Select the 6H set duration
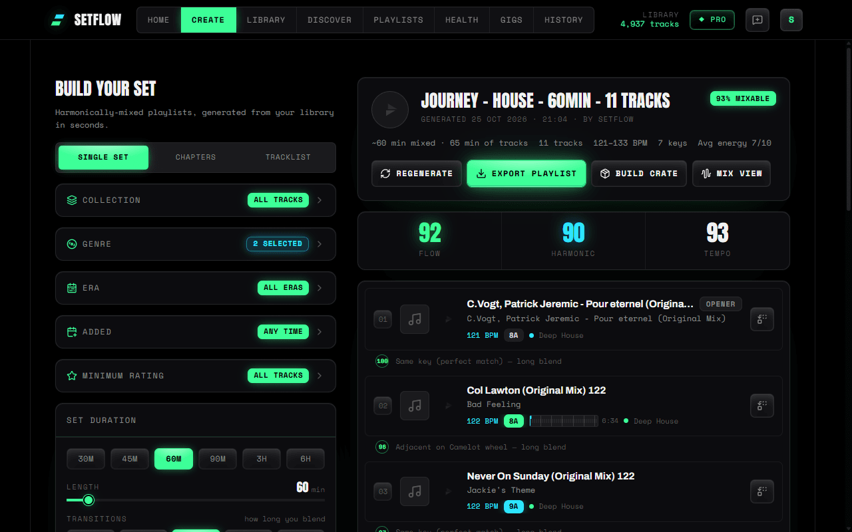The image size is (852, 532). click(x=306, y=459)
